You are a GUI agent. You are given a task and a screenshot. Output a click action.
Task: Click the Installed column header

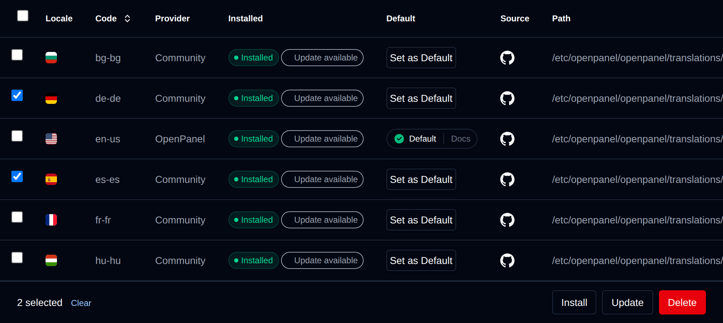coord(246,18)
